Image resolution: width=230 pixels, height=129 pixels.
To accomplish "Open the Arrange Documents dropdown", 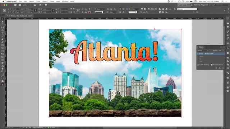I will [x=47, y=5].
